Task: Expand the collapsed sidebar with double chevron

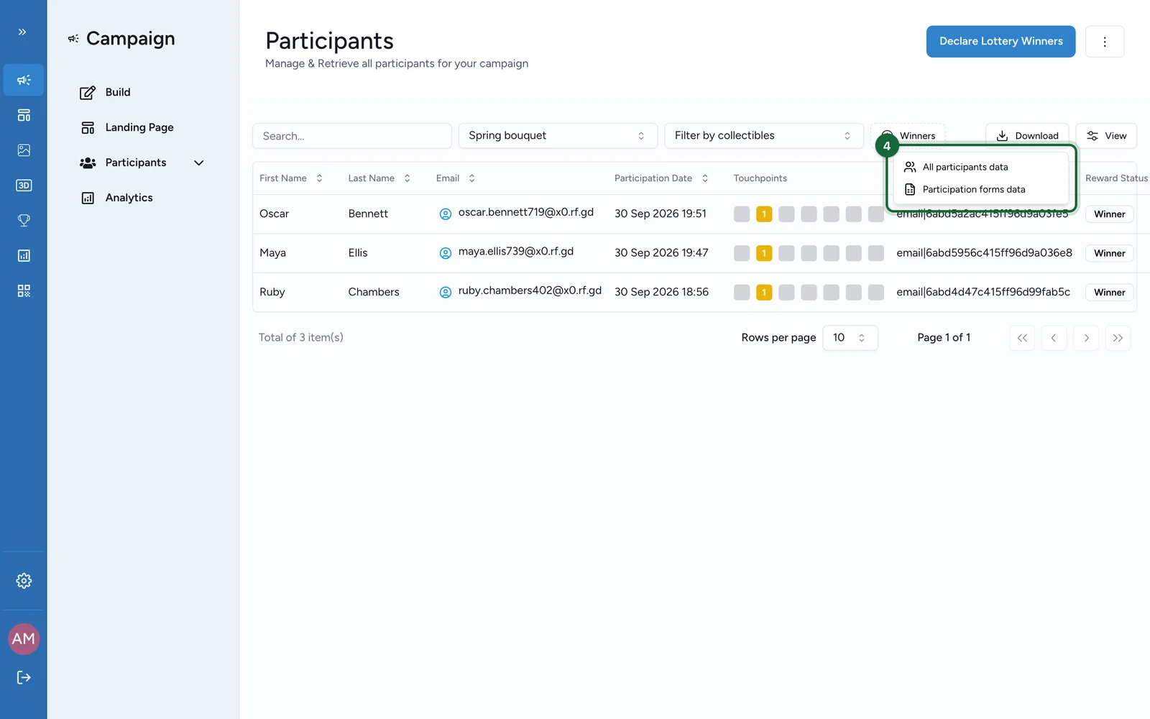Action: coord(22,32)
